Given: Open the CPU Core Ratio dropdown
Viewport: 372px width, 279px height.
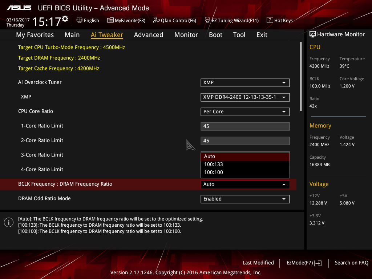Looking at the screenshot, I should click(x=245, y=112).
